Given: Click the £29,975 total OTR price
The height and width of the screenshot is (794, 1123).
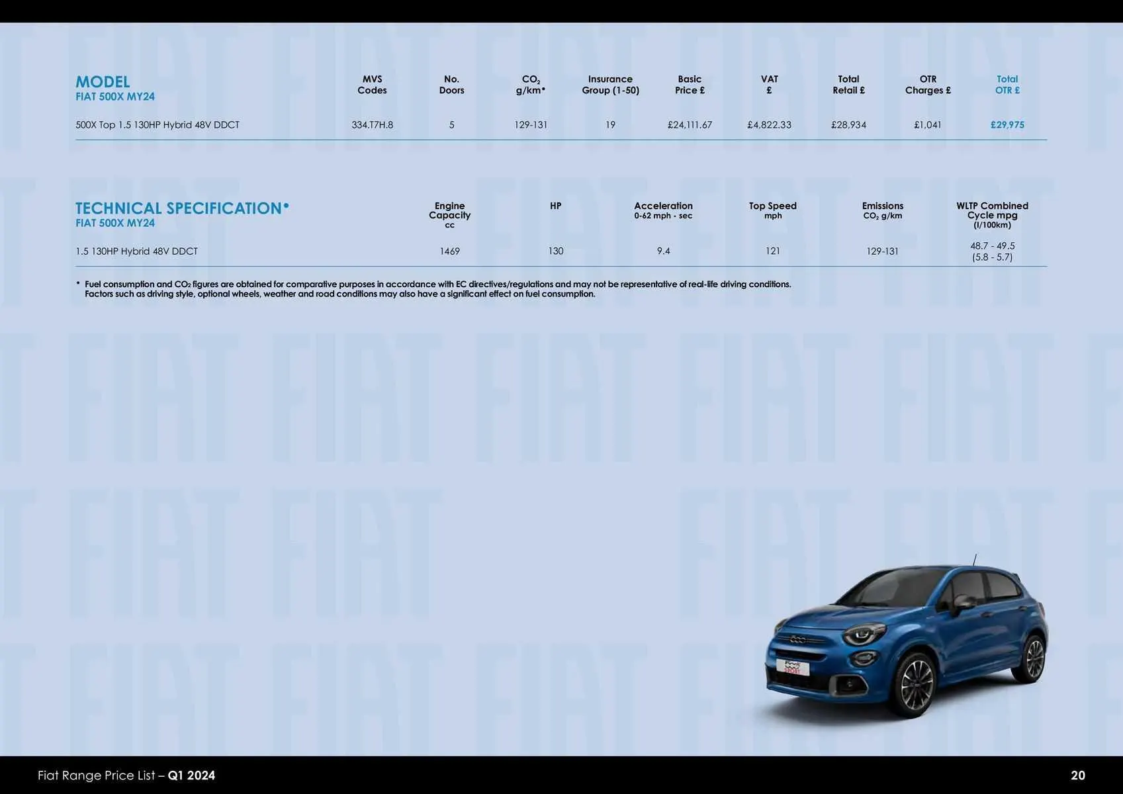Looking at the screenshot, I should tap(1008, 124).
